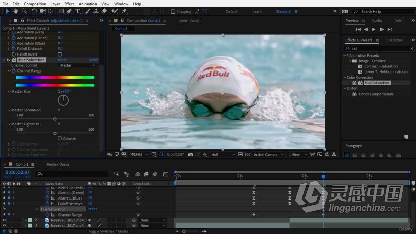The width and height of the screenshot is (416, 234).
Task: Collapse the Animation Presets tree
Action: tap(345, 55)
